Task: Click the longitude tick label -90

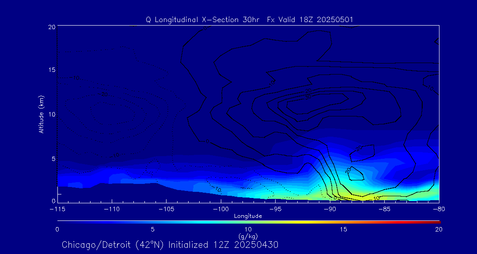Action: click(330, 209)
